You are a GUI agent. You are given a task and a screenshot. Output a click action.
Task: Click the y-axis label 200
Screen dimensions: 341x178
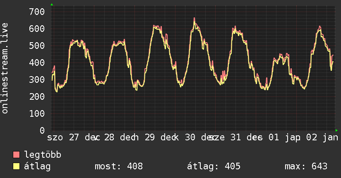point(37,96)
